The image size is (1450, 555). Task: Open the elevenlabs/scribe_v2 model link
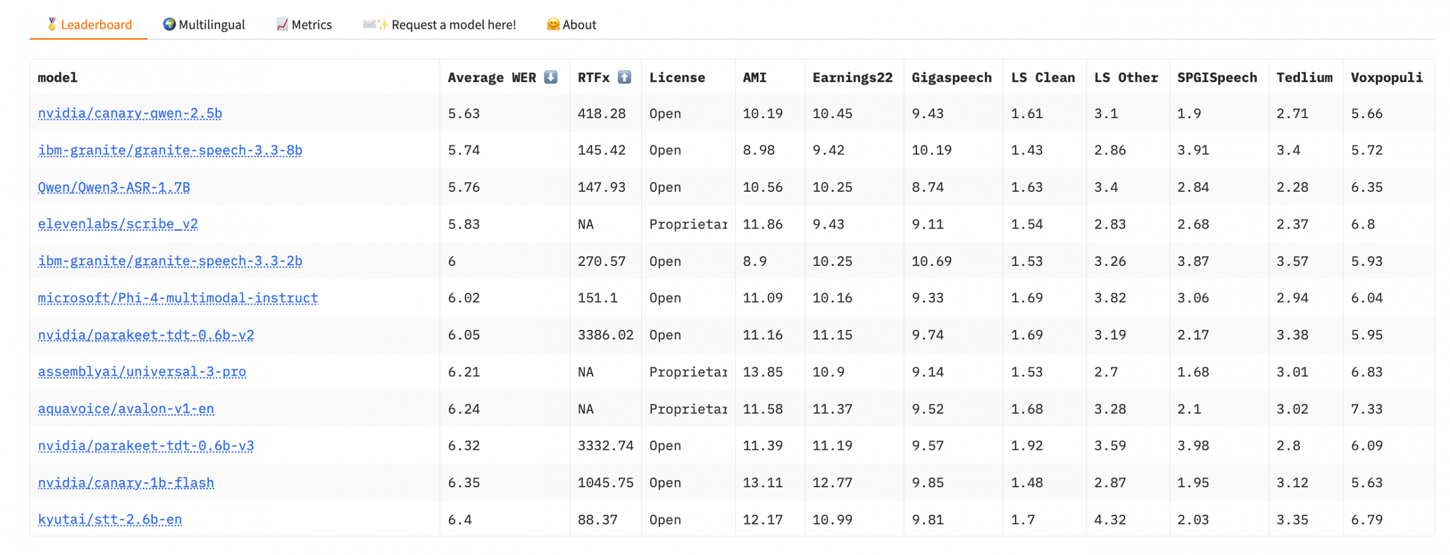[x=118, y=223]
